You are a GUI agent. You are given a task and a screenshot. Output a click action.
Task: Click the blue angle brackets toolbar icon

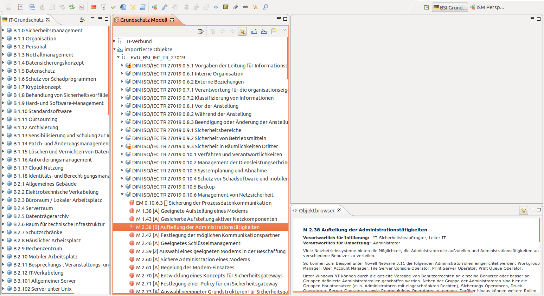[x=216, y=7]
